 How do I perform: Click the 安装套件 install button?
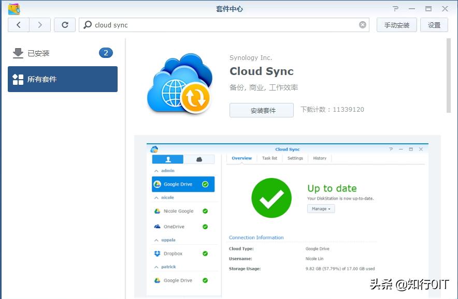click(x=261, y=110)
